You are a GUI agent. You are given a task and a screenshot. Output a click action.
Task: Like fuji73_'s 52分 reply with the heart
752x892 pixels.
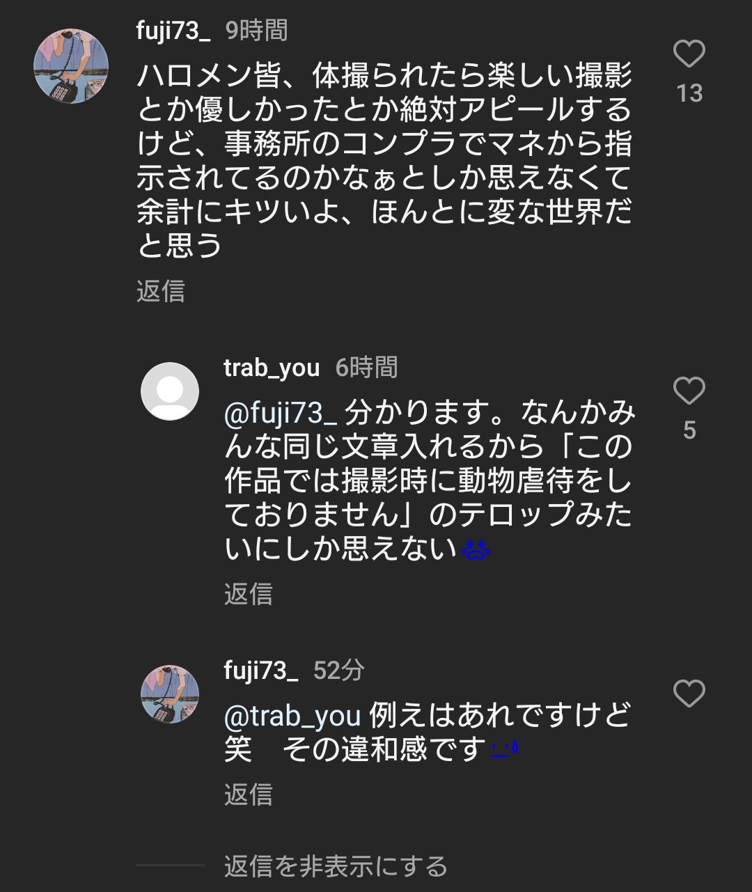coord(689,694)
